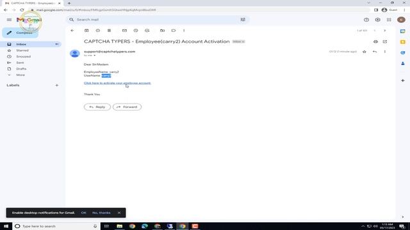Open the Windows Start menu
410x230 pixels.
pyautogui.click(x=6, y=226)
